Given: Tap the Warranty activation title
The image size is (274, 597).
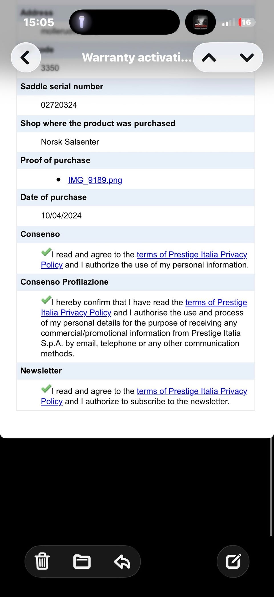Looking at the screenshot, I should [x=137, y=57].
